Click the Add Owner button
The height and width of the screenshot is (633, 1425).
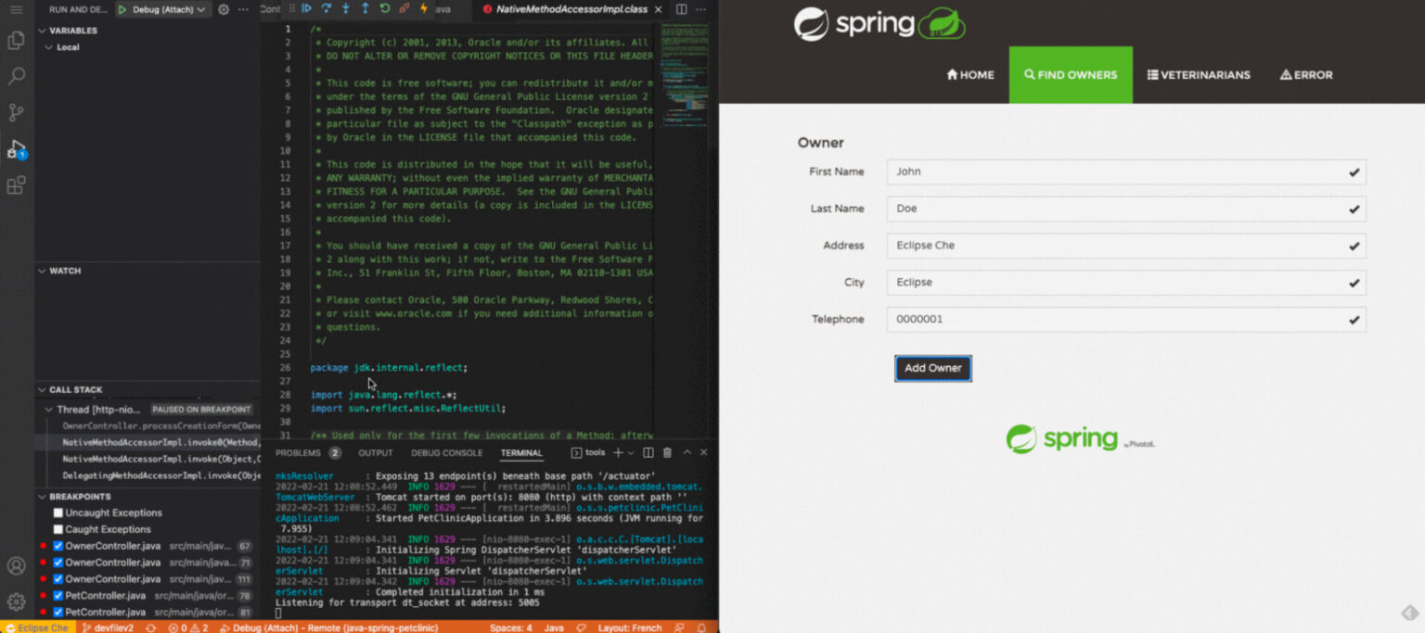coord(932,368)
